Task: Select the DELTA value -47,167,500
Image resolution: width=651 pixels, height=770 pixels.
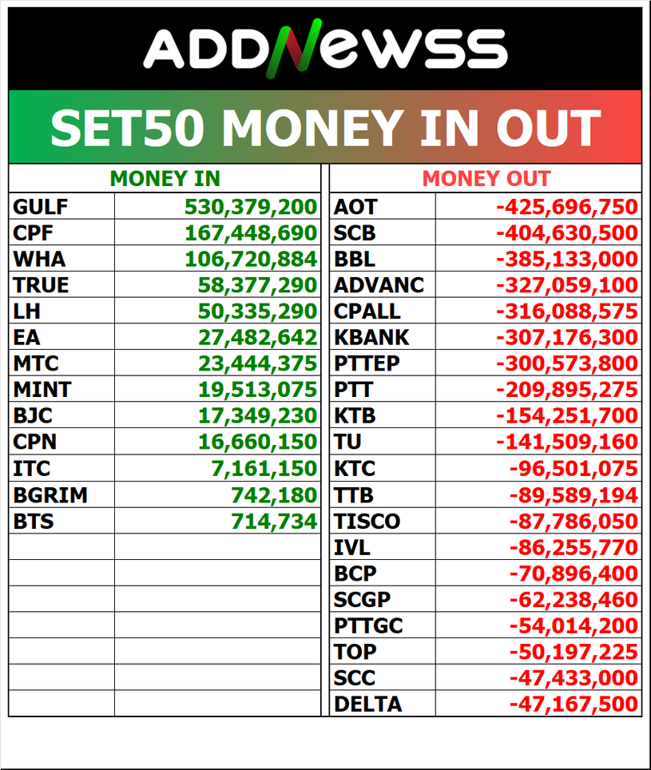Action: (x=574, y=705)
